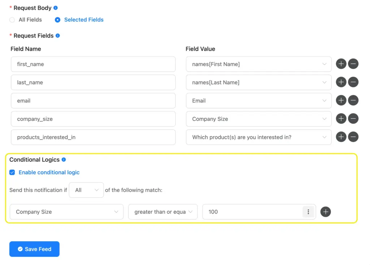
Task: Add a row after last_name field
Action: [x=341, y=82]
